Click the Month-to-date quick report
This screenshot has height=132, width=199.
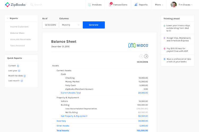(x=15, y=76)
